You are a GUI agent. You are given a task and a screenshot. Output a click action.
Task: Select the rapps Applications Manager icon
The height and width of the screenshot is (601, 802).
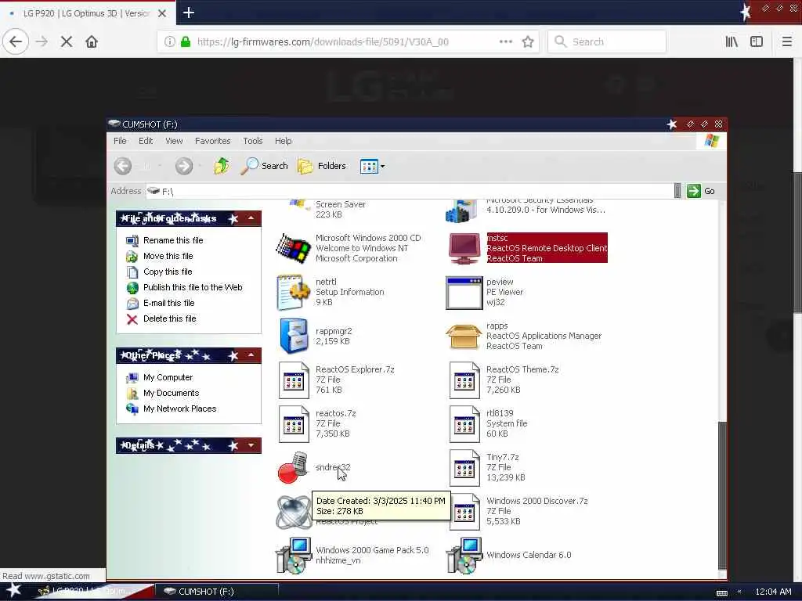464,336
